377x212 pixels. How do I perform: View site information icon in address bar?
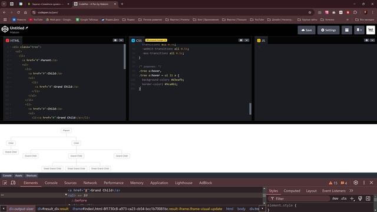point(34,12)
